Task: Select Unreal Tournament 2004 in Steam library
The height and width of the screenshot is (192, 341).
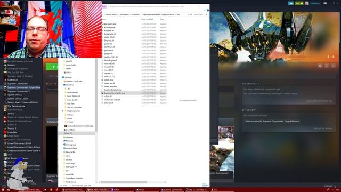Action: pyautogui.click(x=19, y=143)
